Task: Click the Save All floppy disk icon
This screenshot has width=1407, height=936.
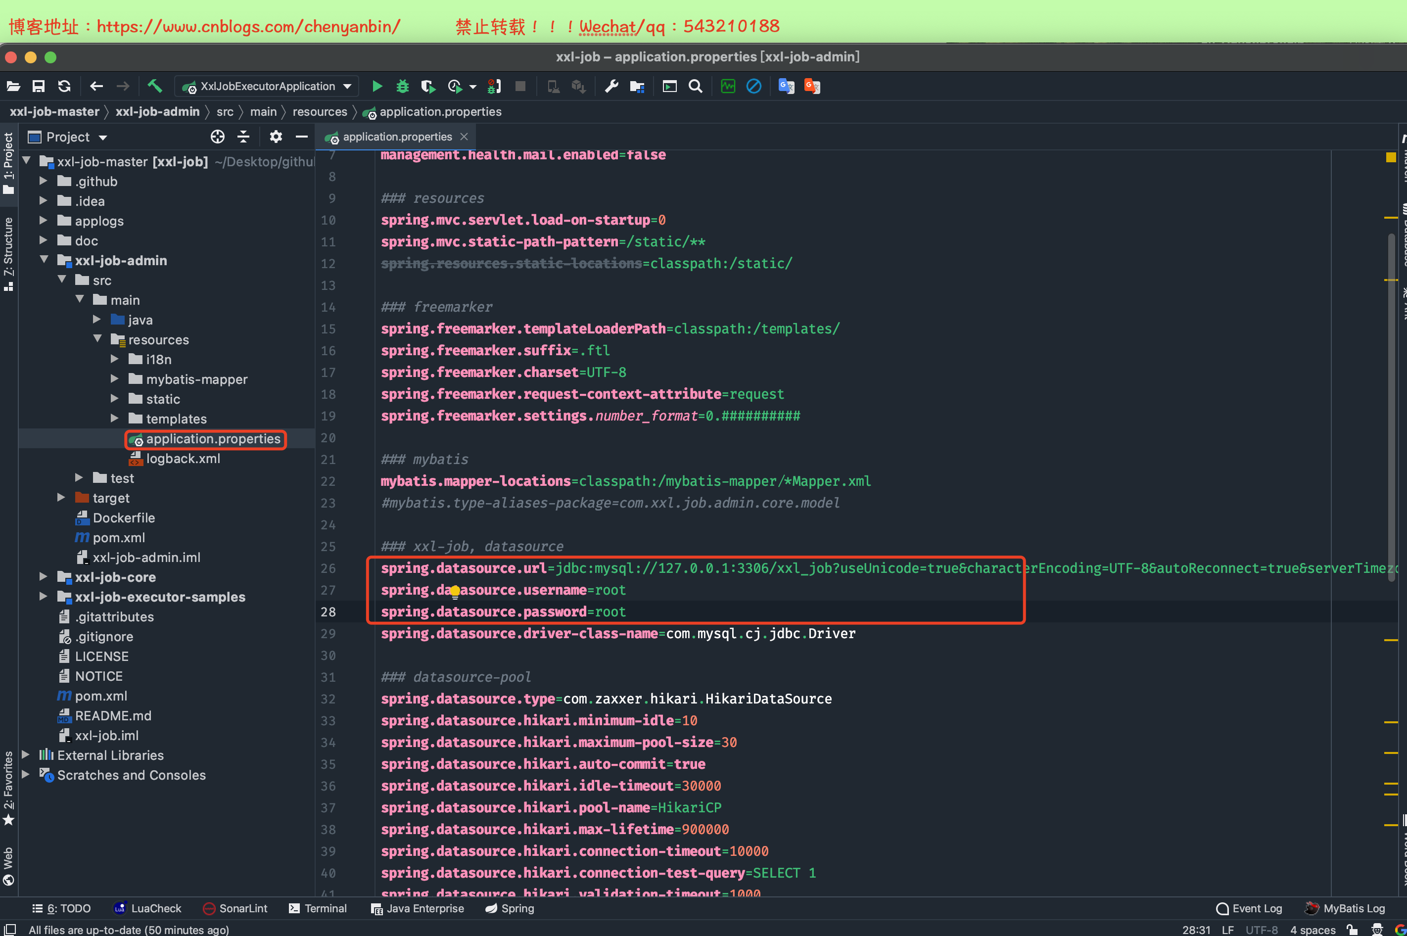Action: 38,87
